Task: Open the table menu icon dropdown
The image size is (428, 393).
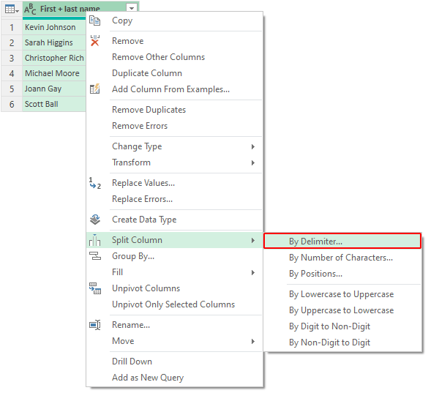Action: (12, 10)
